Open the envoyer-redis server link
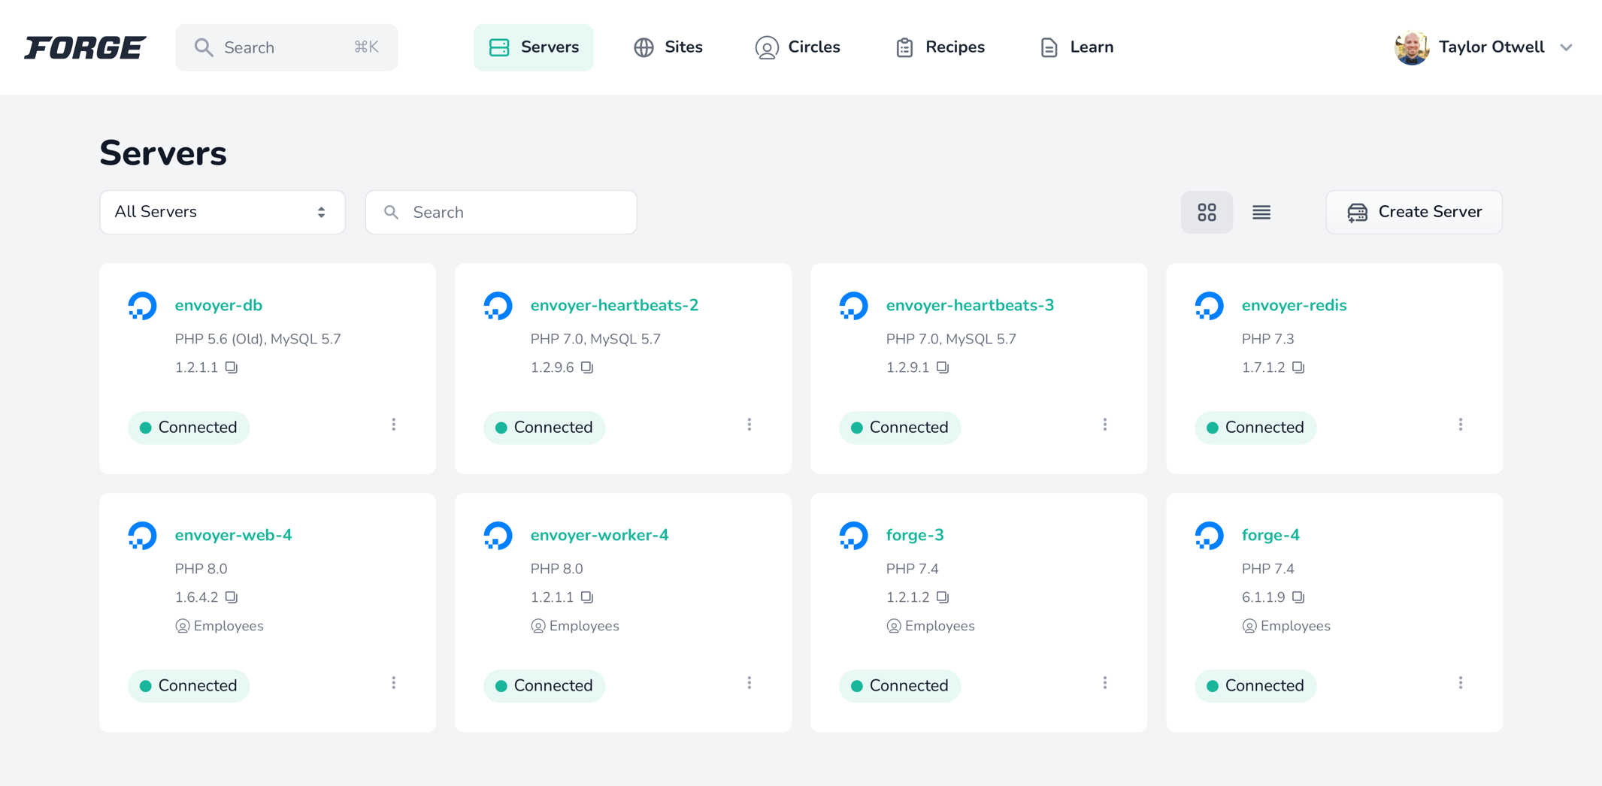 (1294, 305)
